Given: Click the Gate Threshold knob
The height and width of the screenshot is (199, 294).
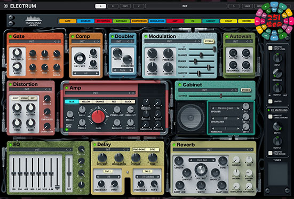Looking at the screenshot, I should (x=17, y=53).
